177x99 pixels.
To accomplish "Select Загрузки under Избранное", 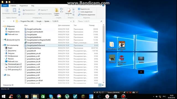I will pos(10,29).
